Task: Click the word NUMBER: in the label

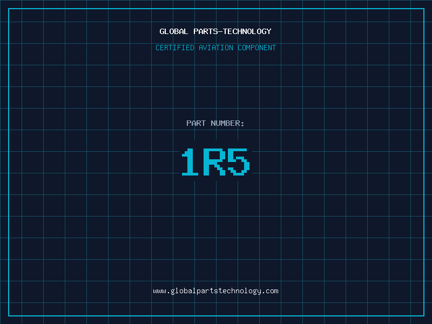Action: point(228,123)
